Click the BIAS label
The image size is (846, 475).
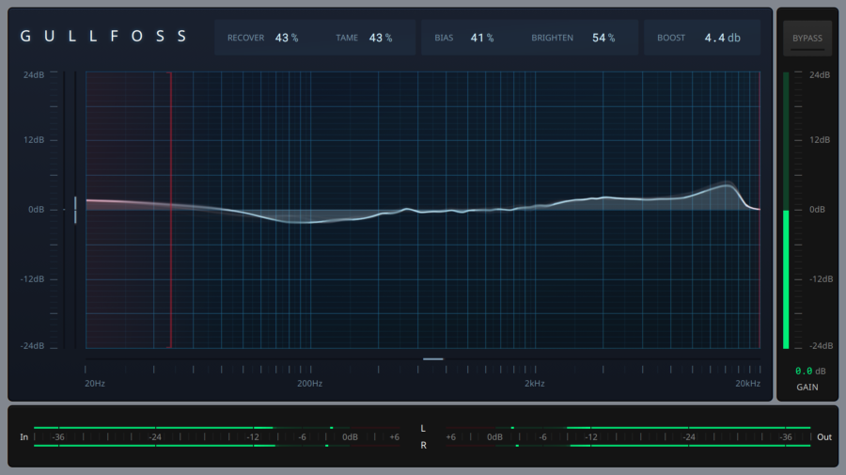[444, 38]
